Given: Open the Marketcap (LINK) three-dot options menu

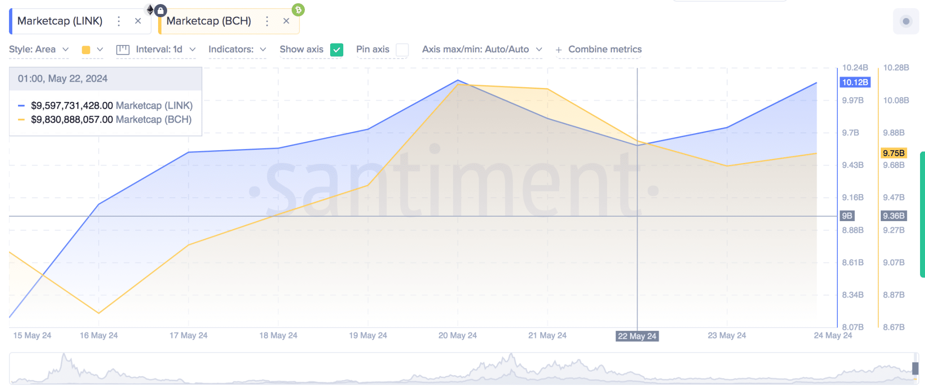Looking at the screenshot, I should [x=119, y=21].
